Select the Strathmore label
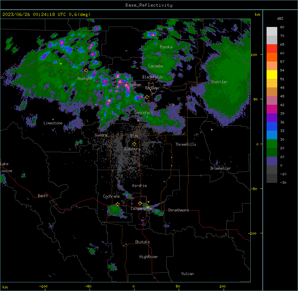Image resolution: width=298 pixels, height=291 pixels. (x=178, y=210)
